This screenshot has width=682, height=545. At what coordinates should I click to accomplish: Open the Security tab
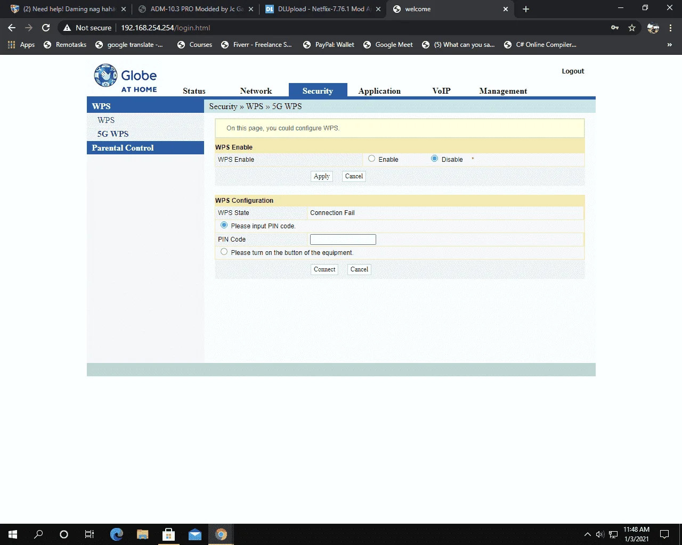click(318, 90)
